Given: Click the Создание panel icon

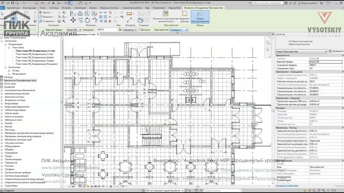Looking at the screenshot, I should (140, 20).
